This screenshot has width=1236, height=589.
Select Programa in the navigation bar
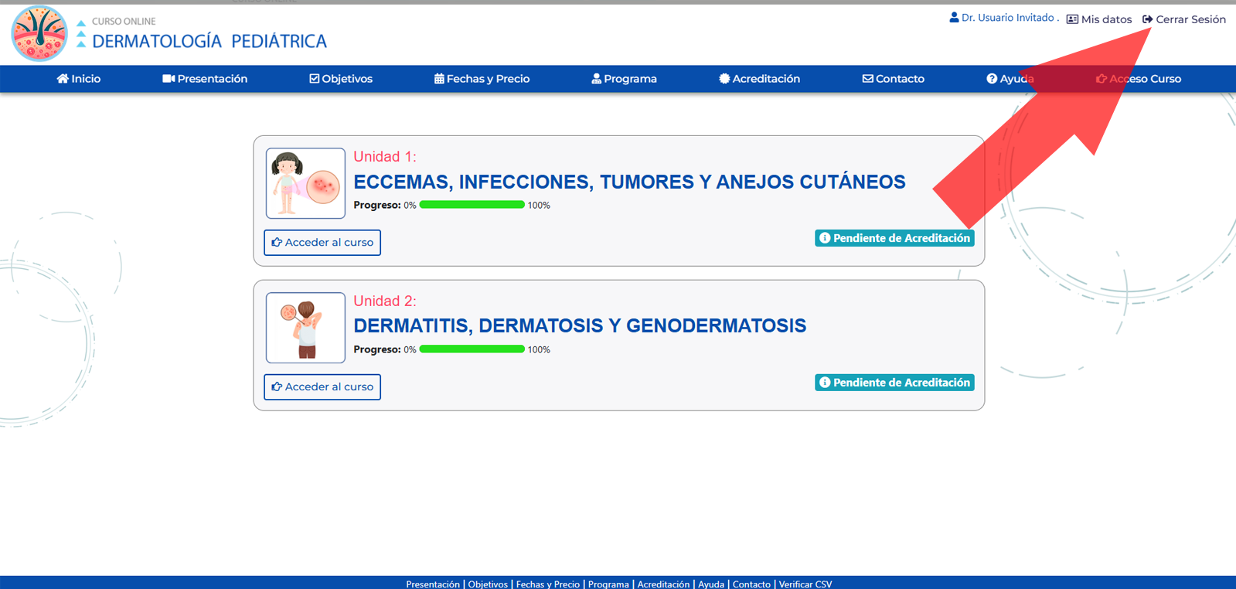(x=624, y=79)
